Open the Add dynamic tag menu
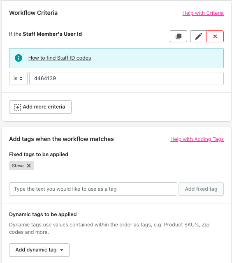232x263 pixels. click(x=39, y=250)
